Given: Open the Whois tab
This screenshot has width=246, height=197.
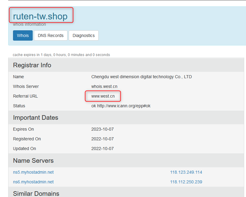Looking at the screenshot, I should tap(23, 35).
